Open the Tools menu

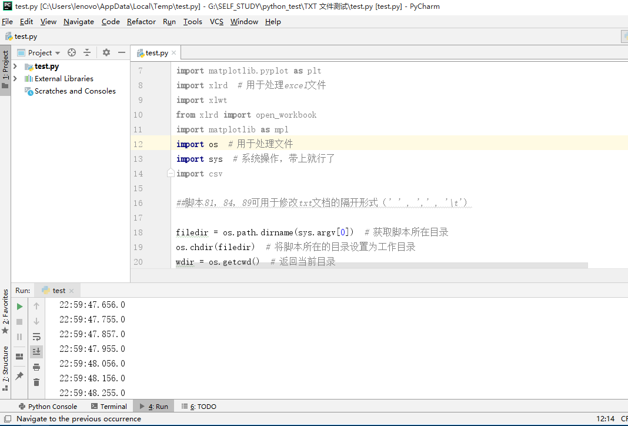point(193,22)
